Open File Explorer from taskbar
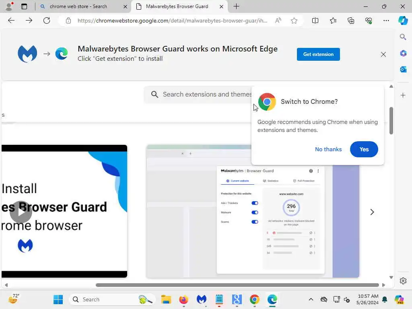412x309 pixels. click(166, 299)
